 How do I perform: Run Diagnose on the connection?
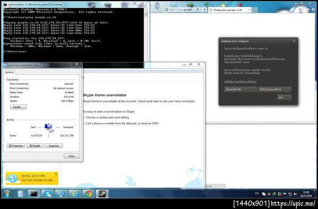coord(54,146)
